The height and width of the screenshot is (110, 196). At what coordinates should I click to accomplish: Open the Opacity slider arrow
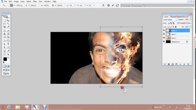190,20
